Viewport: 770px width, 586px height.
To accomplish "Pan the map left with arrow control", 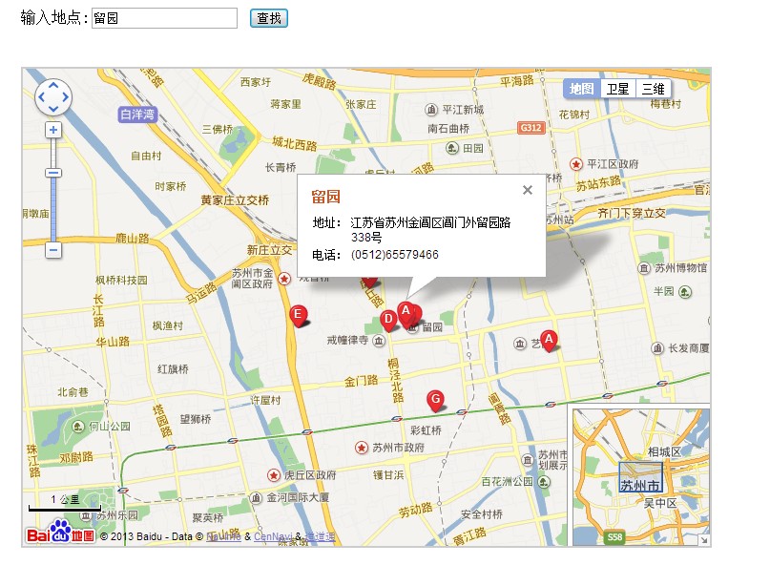I will [42, 97].
